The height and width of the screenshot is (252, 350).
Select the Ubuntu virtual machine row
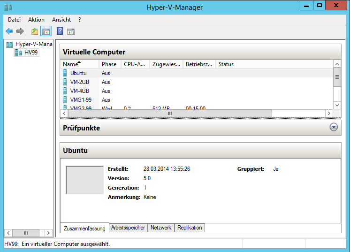197,73
